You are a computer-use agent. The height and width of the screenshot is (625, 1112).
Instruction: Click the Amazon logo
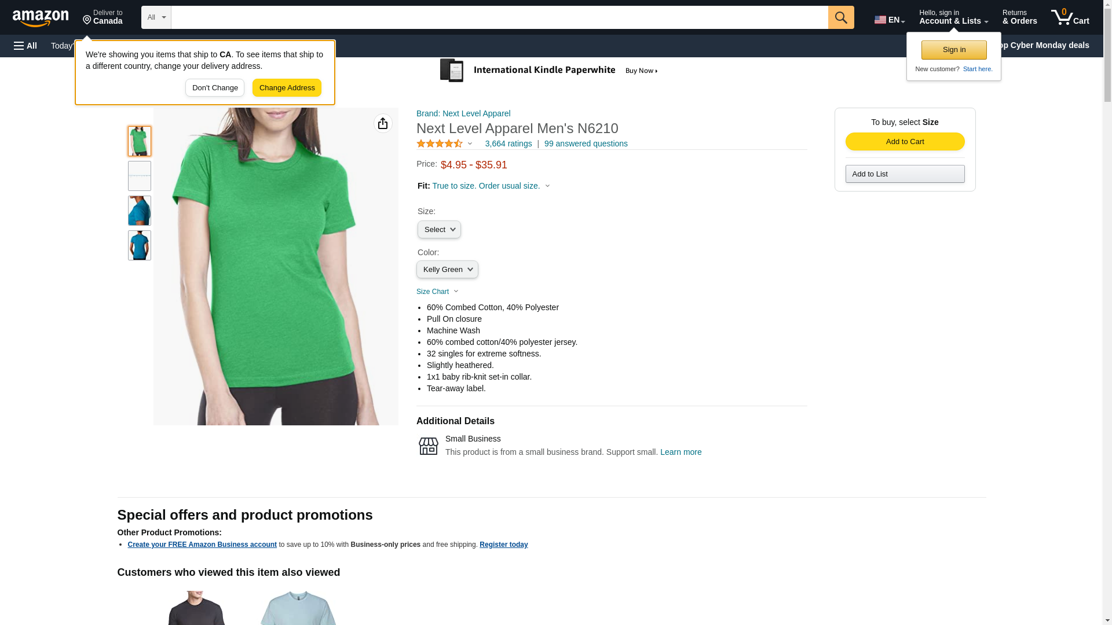click(41, 18)
